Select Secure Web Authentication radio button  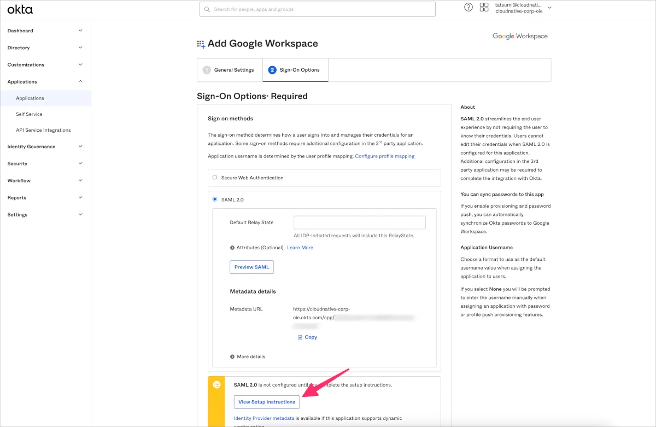click(215, 177)
